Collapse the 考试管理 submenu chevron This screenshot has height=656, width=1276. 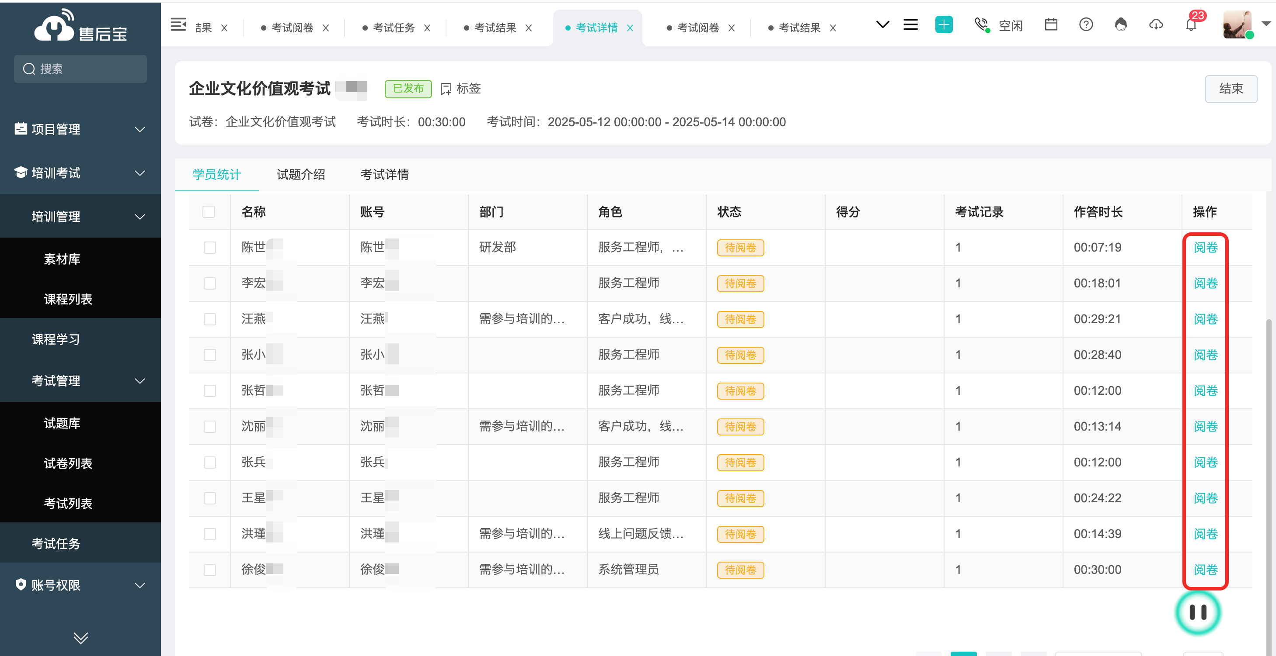click(x=140, y=380)
